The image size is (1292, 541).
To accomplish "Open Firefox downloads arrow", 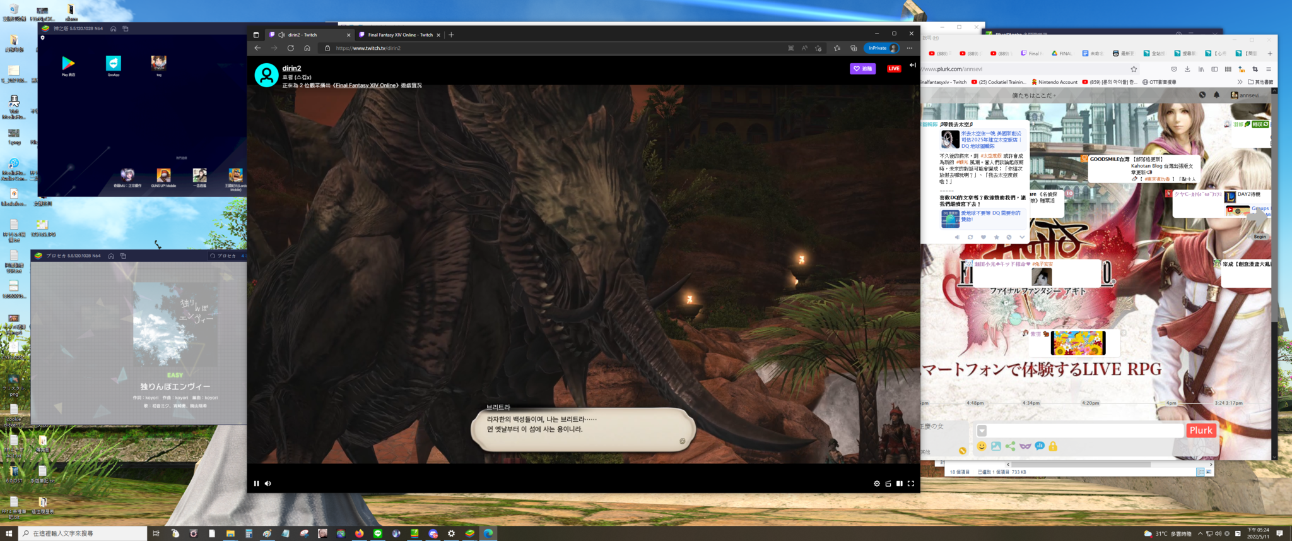I will 1187,69.
